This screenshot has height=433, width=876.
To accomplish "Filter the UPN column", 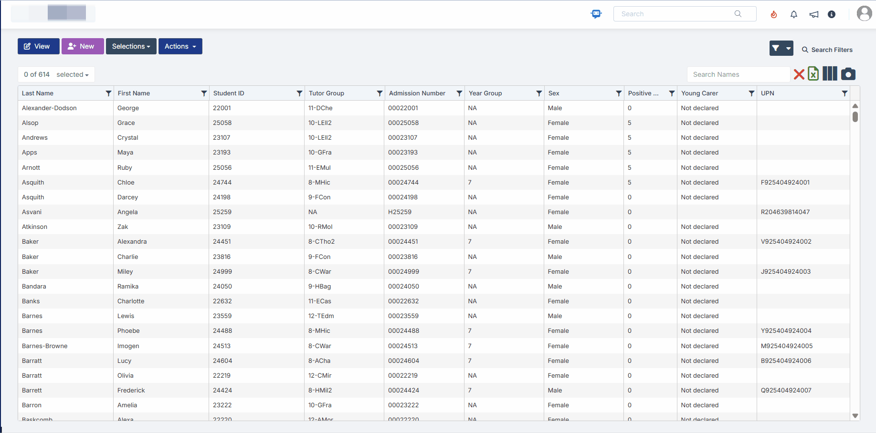I will click(x=844, y=93).
